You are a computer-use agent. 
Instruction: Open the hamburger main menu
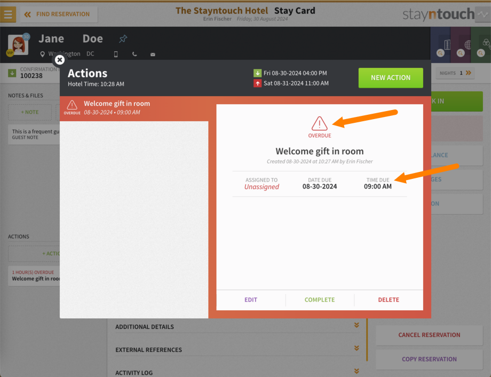coord(8,14)
